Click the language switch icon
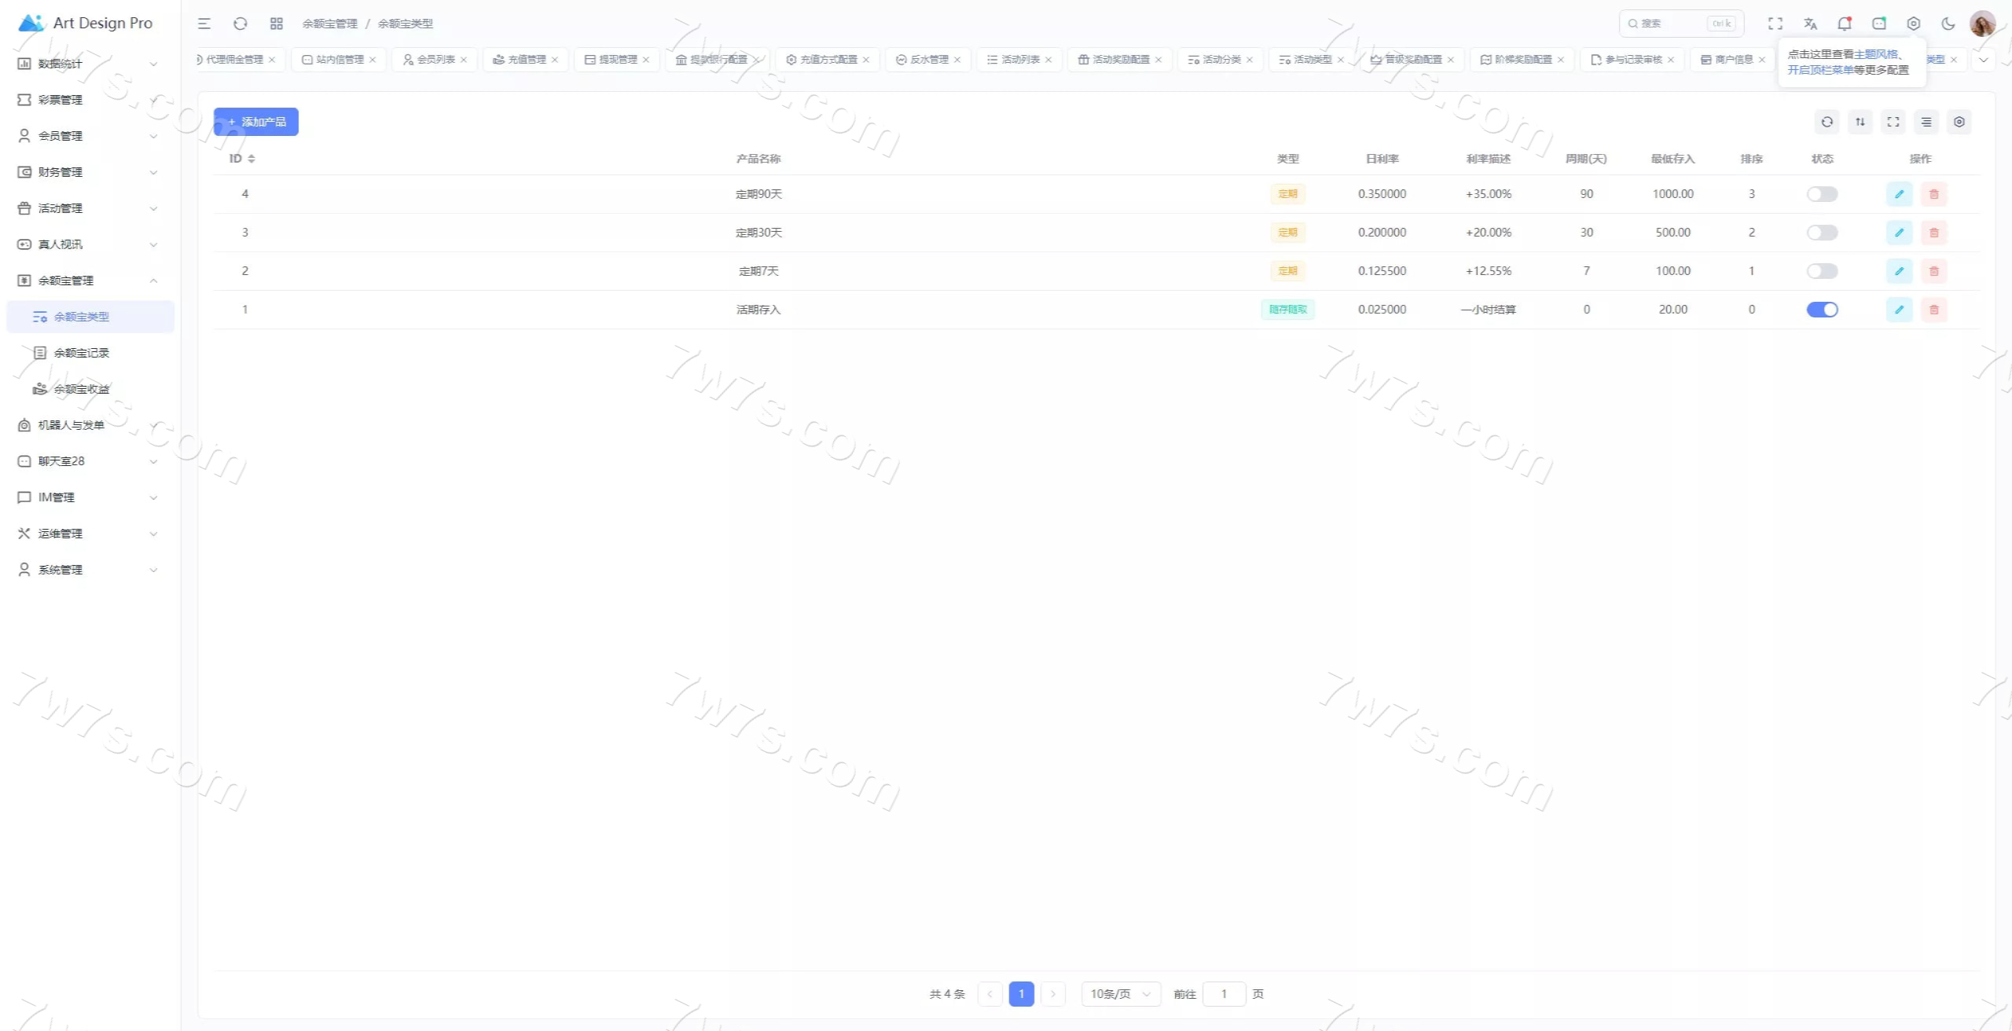 point(1810,24)
